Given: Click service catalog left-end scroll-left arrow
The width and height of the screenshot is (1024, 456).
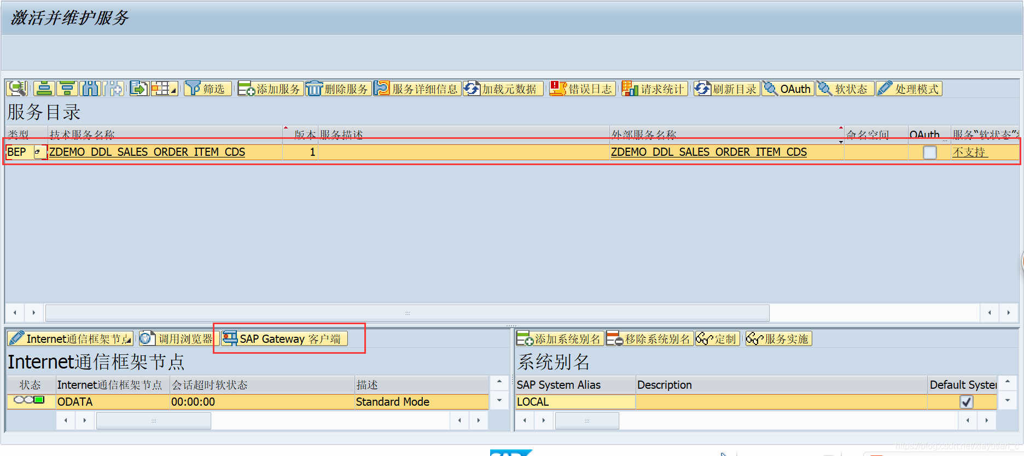Looking at the screenshot, I should click(15, 313).
